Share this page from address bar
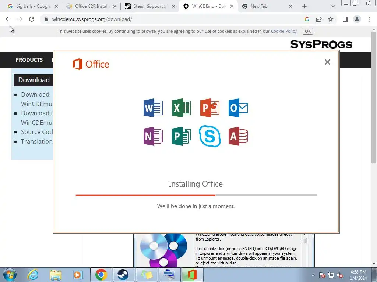This screenshot has height=282, width=377. tap(319, 19)
